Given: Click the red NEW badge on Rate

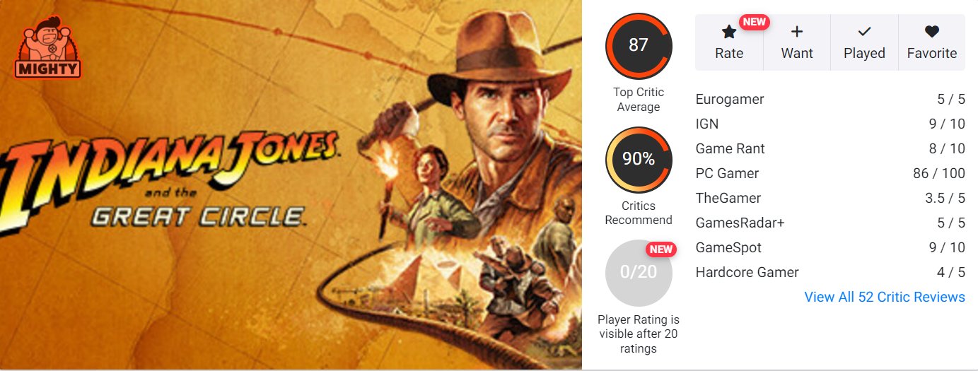Looking at the screenshot, I should 755,21.
